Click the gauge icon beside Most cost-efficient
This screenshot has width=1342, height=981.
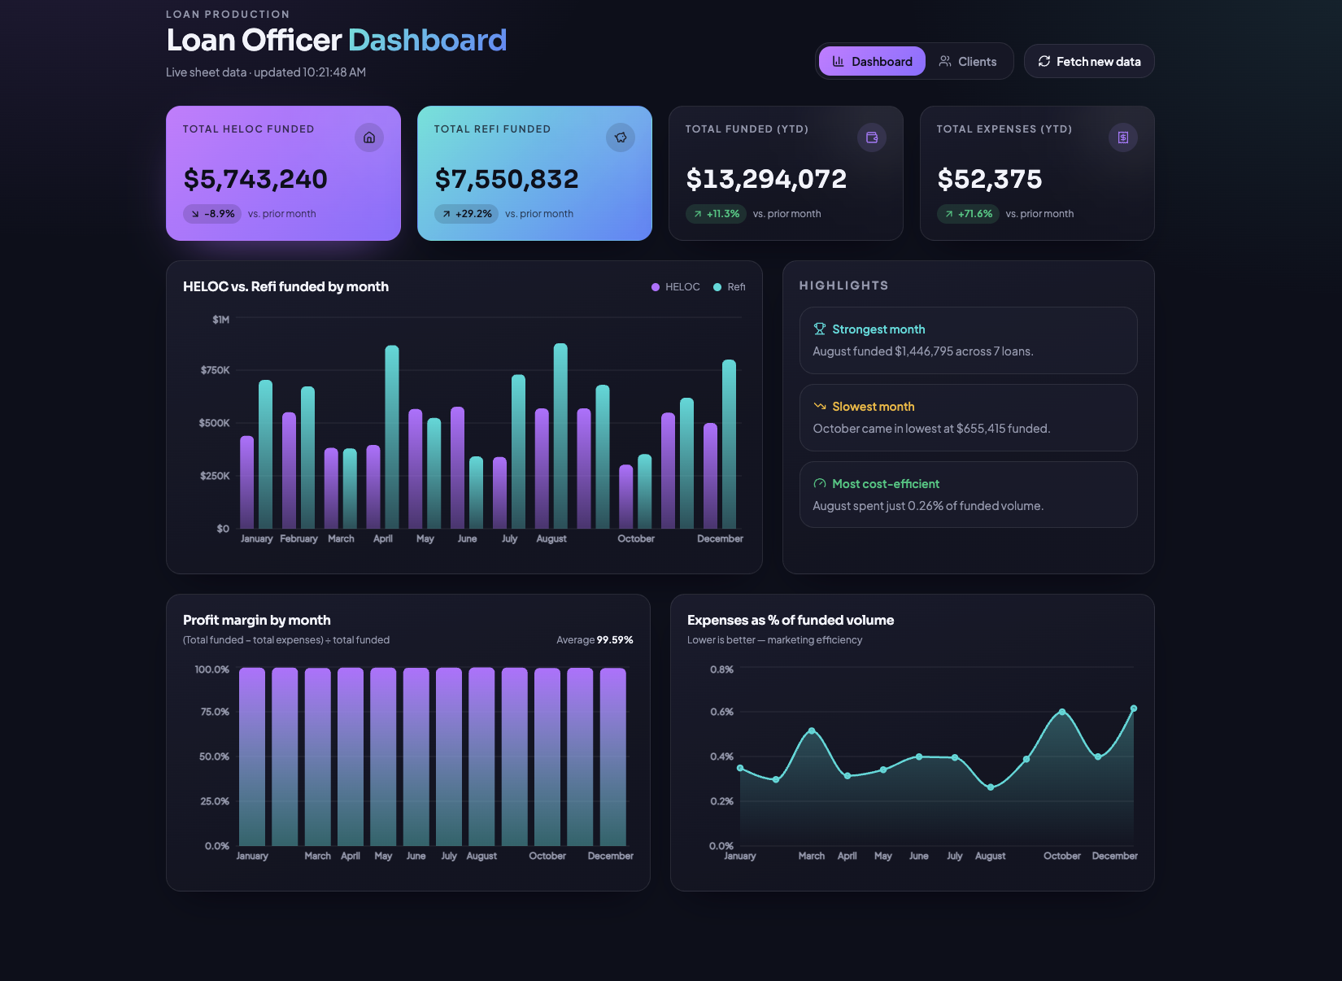(x=820, y=484)
